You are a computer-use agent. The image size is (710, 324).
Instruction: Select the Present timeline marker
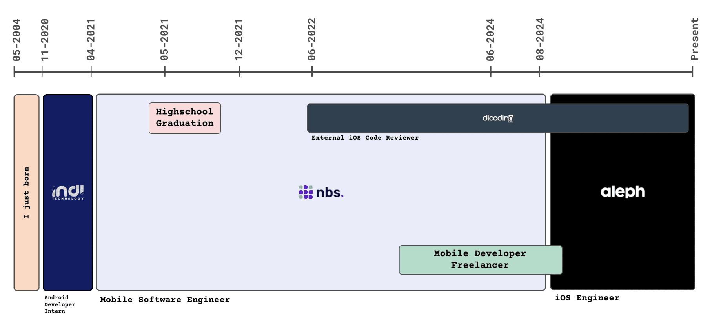click(694, 39)
